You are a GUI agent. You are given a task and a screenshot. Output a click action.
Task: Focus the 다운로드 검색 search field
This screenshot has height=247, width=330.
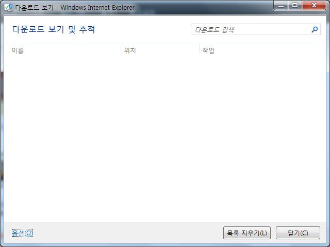[x=251, y=29]
